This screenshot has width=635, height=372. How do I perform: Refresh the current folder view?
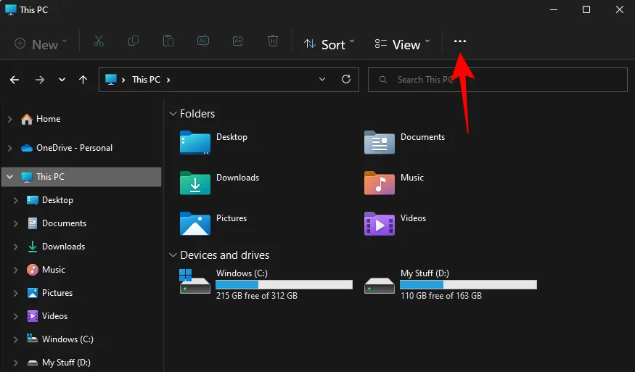point(346,80)
